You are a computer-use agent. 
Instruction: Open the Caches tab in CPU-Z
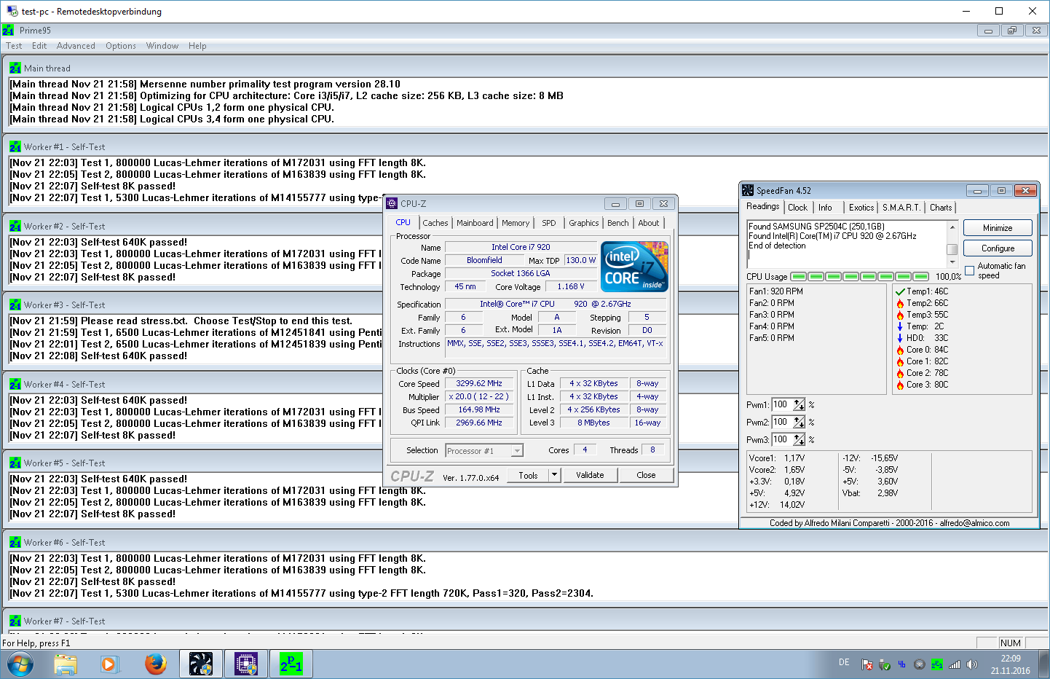(x=435, y=223)
